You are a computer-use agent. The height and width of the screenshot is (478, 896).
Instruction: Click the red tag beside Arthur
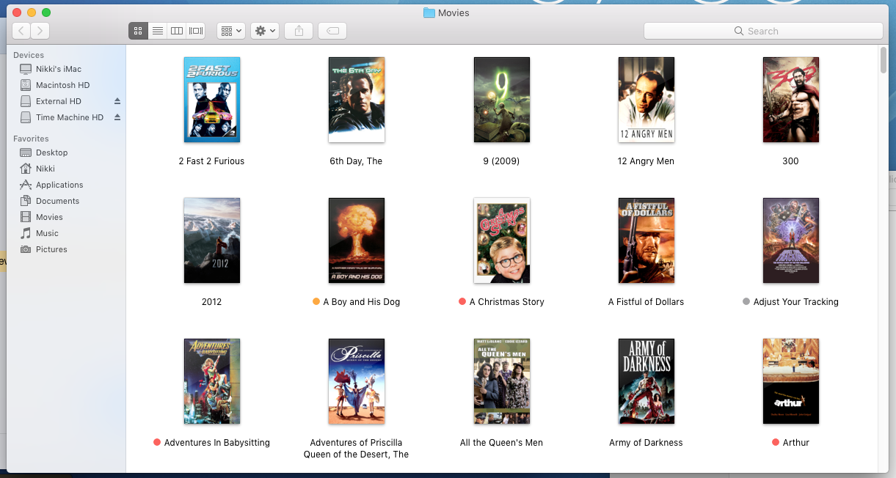(776, 442)
